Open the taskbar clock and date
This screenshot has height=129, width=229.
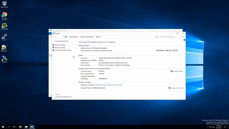[219, 127]
